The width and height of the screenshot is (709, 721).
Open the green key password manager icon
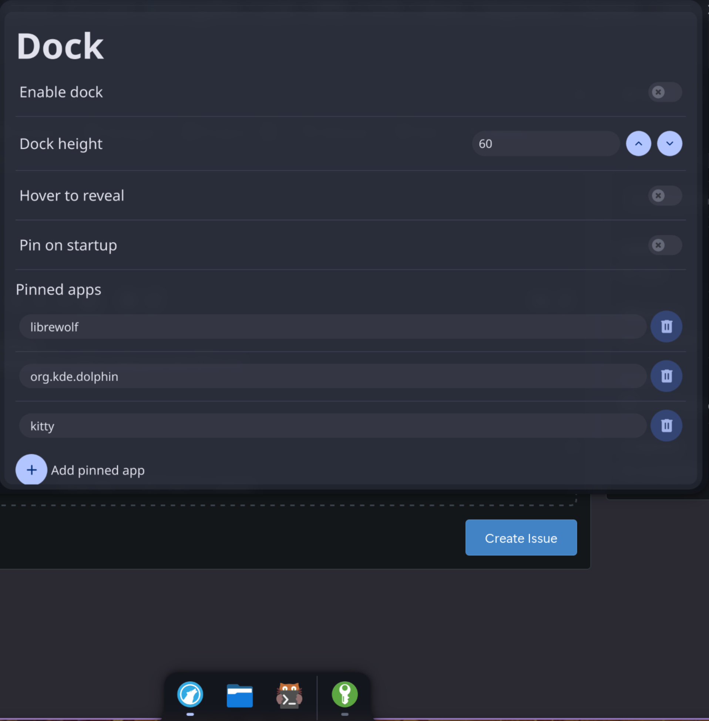(345, 694)
